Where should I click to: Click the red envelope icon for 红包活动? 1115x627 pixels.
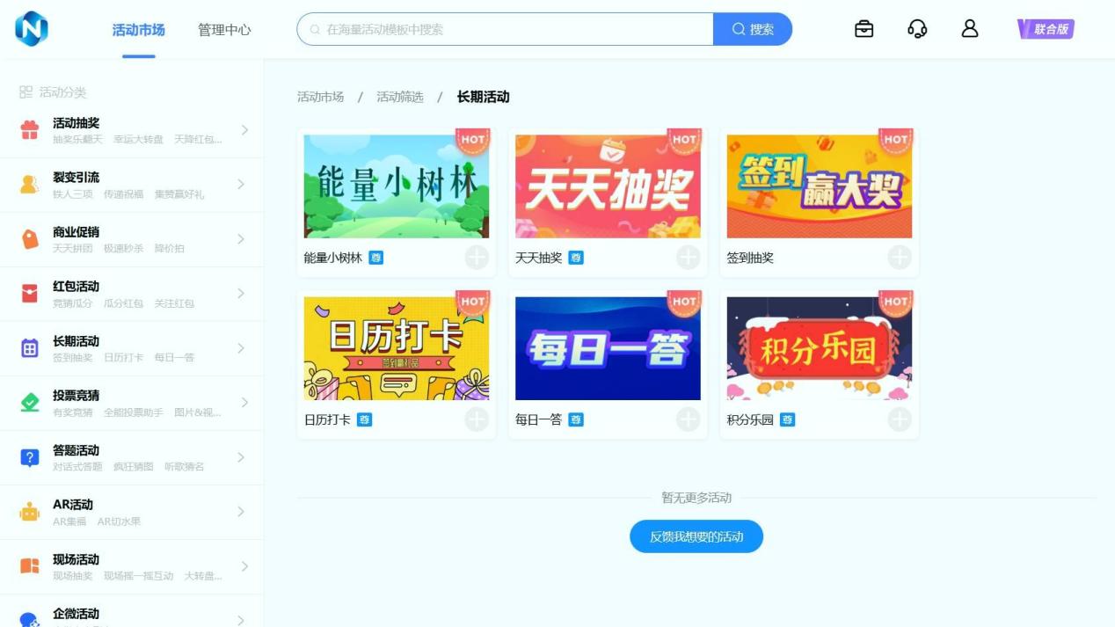point(30,294)
